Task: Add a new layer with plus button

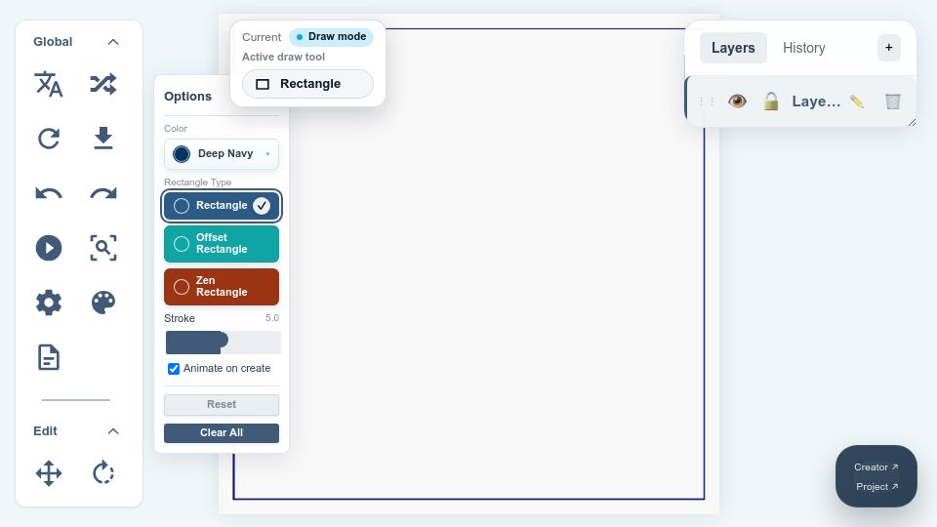Action: (888, 48)
